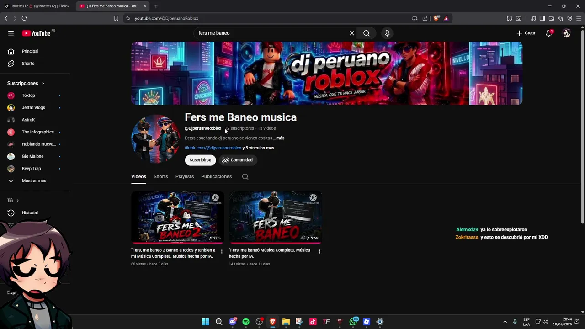
Task: Open the browser main menu icon
Action: pyautogui.click(x=579, y=18)
